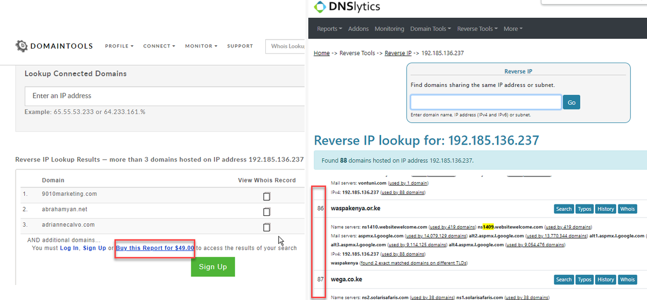647x300 pixels.
Task: Click Typos button for wega.co.ke
Action: (584, 279)
